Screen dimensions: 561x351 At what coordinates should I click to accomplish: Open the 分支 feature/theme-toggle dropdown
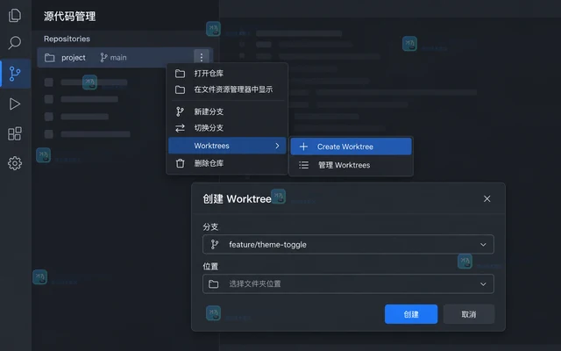tap(348, 245)
